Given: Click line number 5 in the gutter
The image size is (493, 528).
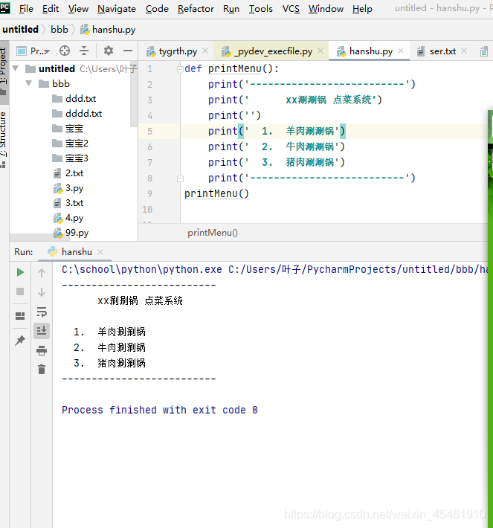Looking at the screenshot, I should (x=150, y=132).
